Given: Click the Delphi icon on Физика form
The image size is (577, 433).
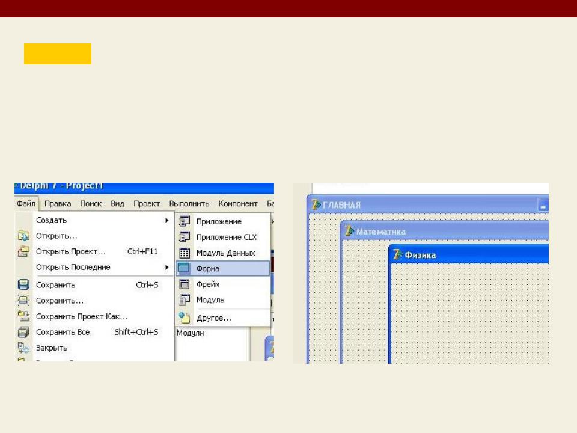Looking at the screenshot, I should click(397, 254).
